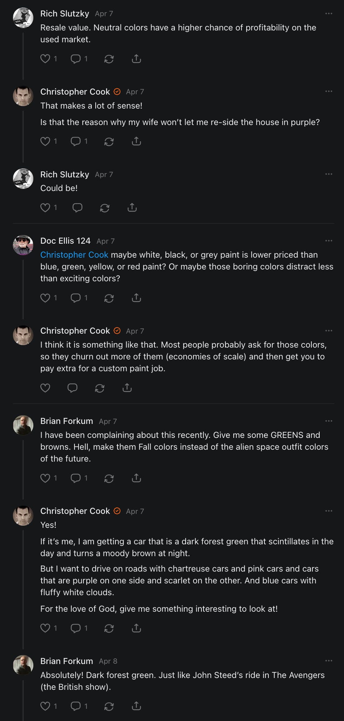Screen dimensions: 344x721
Task: Restack Brian Forkum's "Dark forest green" comment
Action: click(109, 706)
